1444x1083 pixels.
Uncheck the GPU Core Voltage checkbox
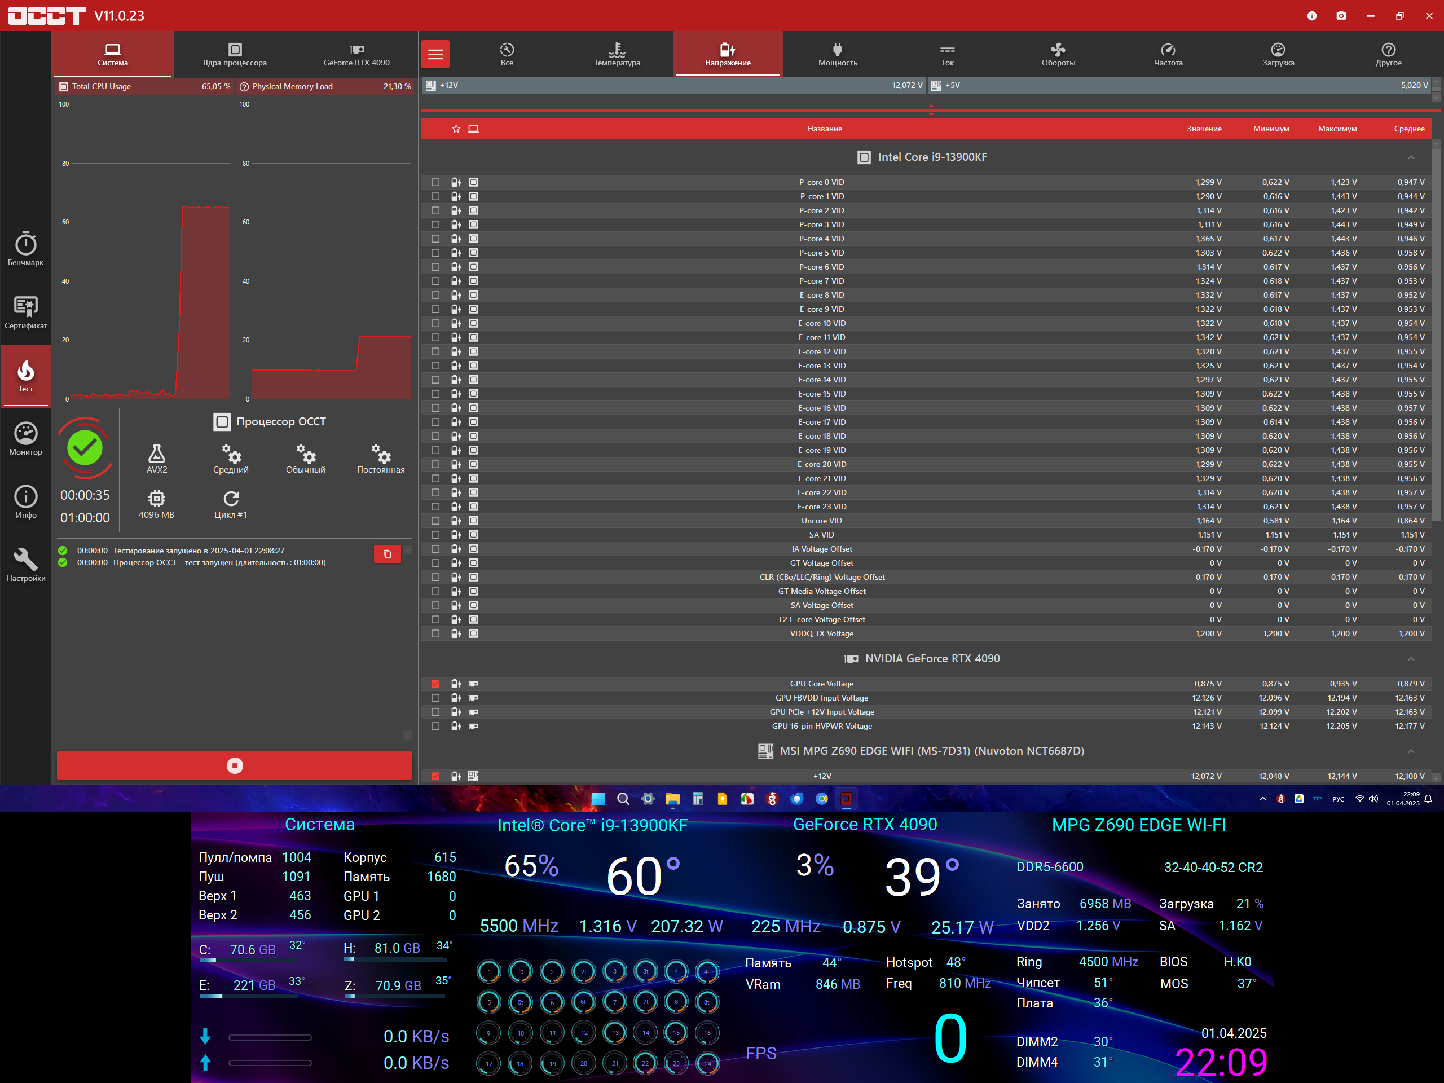(x=435, y=684)
